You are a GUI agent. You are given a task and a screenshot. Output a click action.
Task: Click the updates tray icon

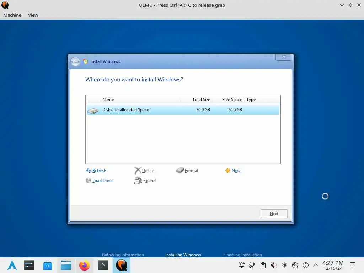point(252,265)
